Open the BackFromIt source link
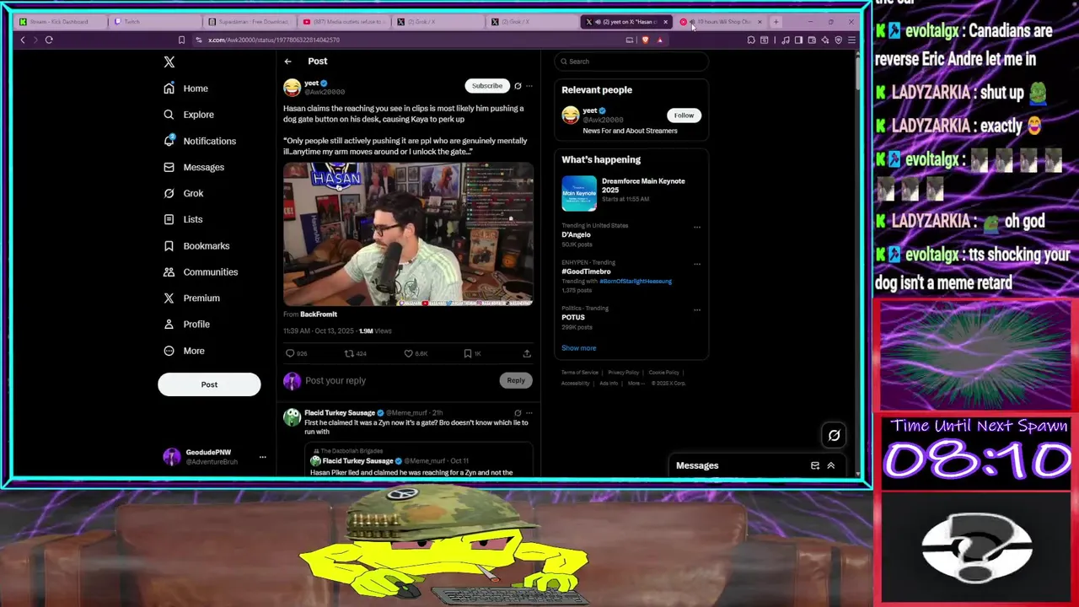 pyautogui.click(x=319, y=314)
